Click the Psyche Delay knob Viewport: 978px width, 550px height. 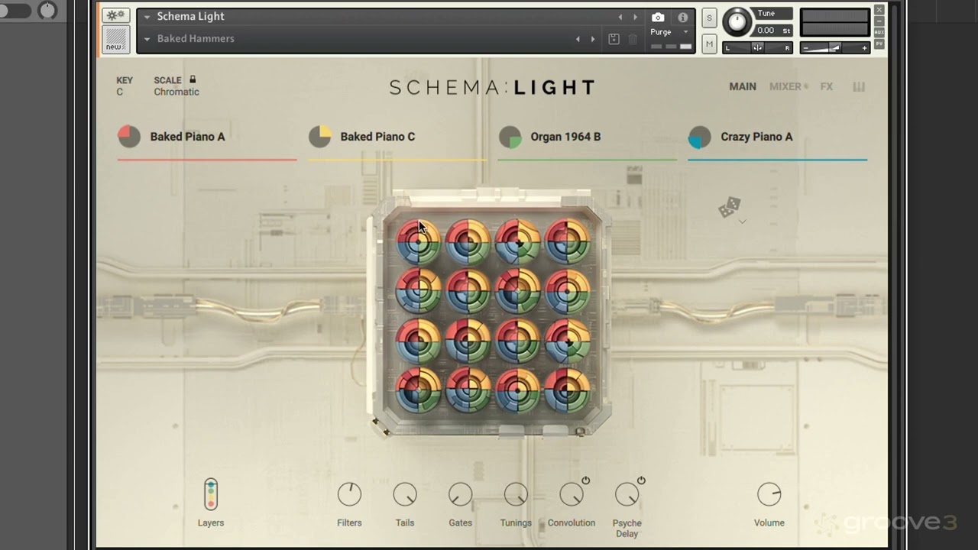(627, 495)
